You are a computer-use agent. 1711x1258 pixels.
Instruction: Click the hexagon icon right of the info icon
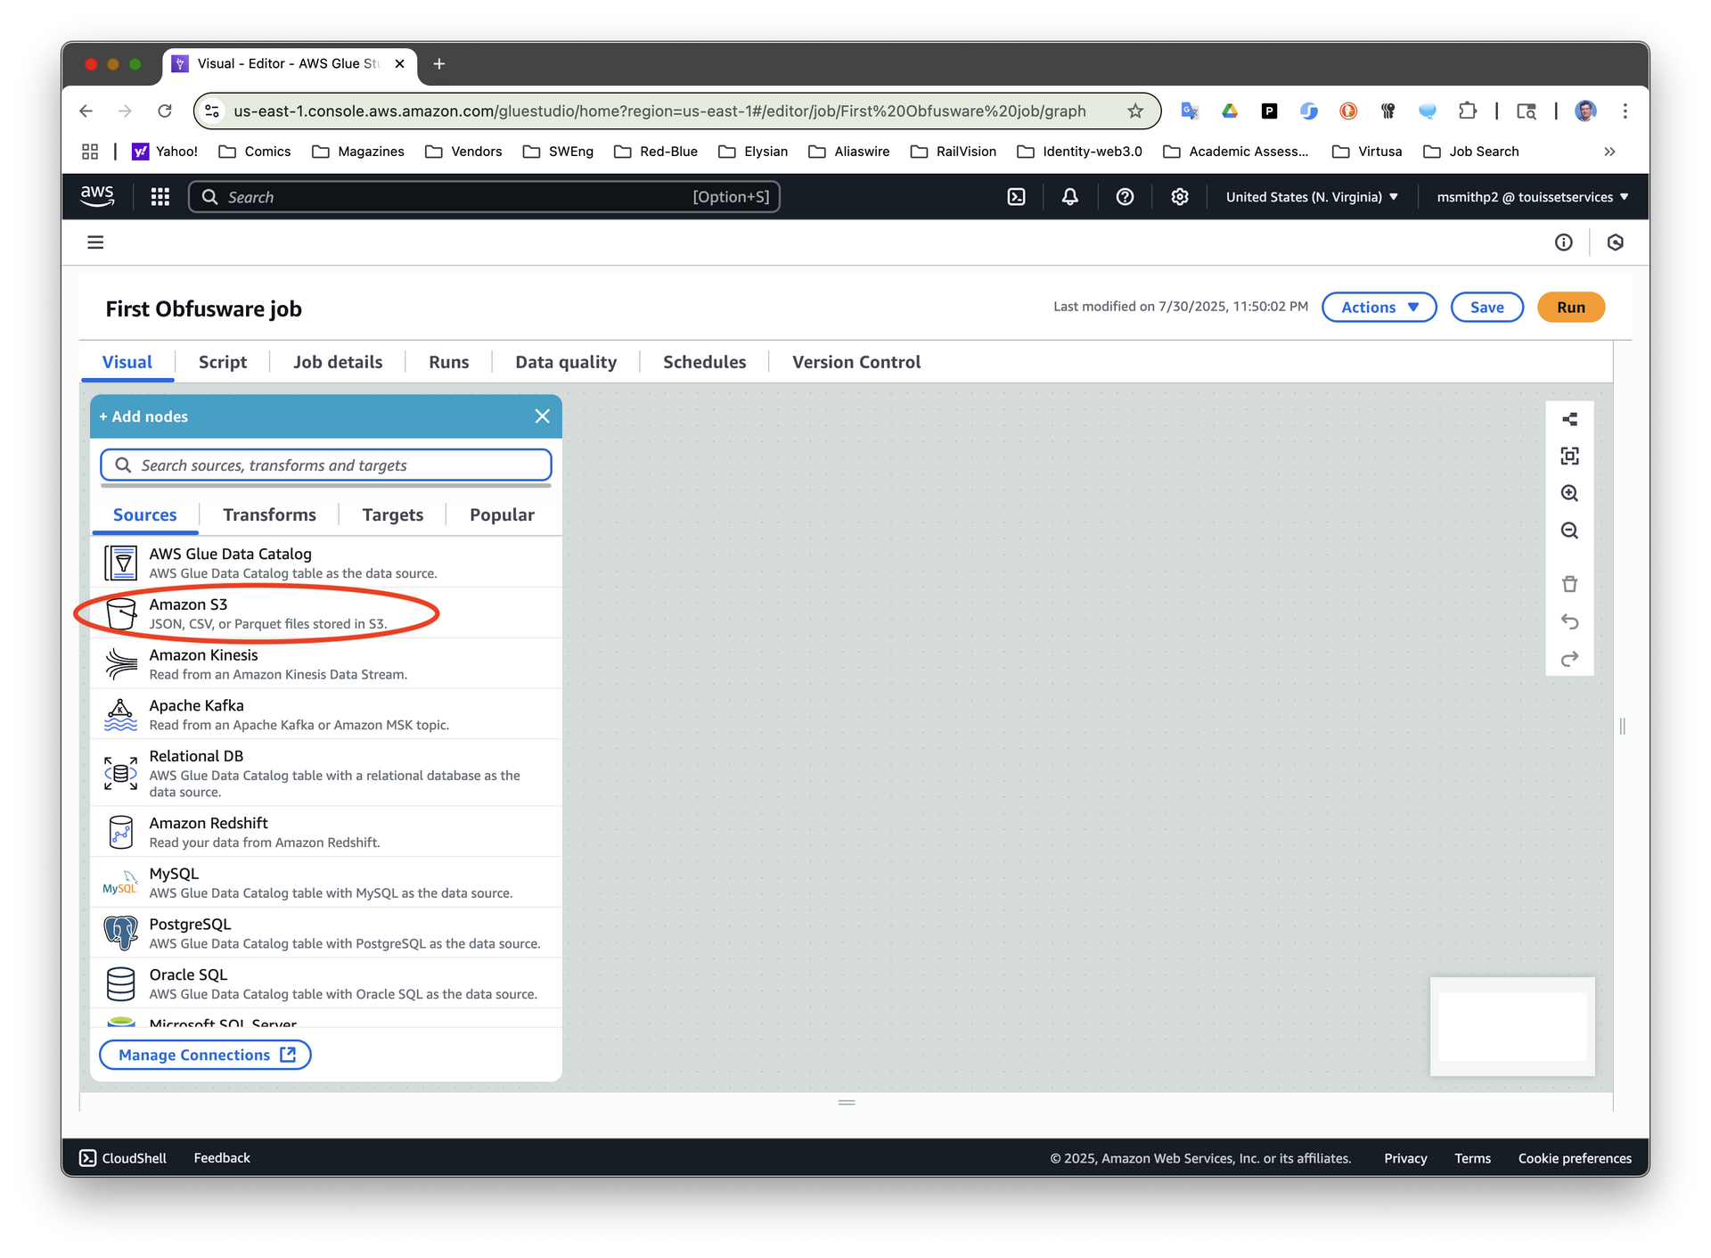(1615, 243)
